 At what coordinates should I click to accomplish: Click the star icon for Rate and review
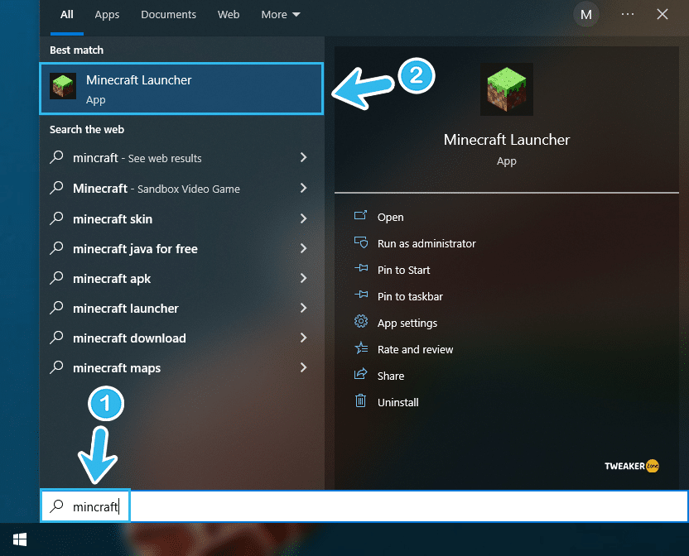tap(361, 347)
